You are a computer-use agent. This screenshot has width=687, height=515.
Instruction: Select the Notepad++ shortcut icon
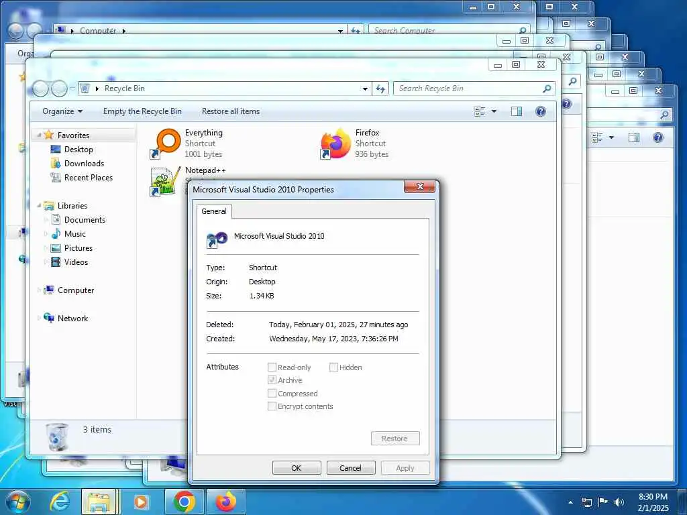point(165,181)
